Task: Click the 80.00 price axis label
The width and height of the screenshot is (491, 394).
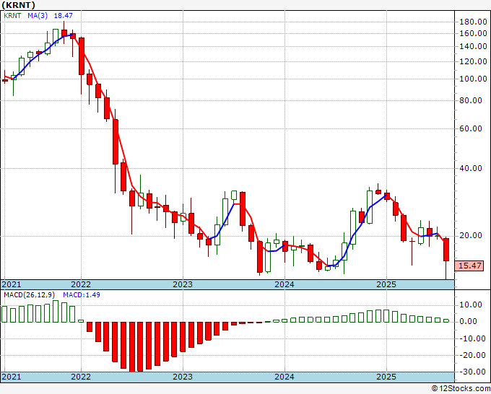Action: coord(471,100)
